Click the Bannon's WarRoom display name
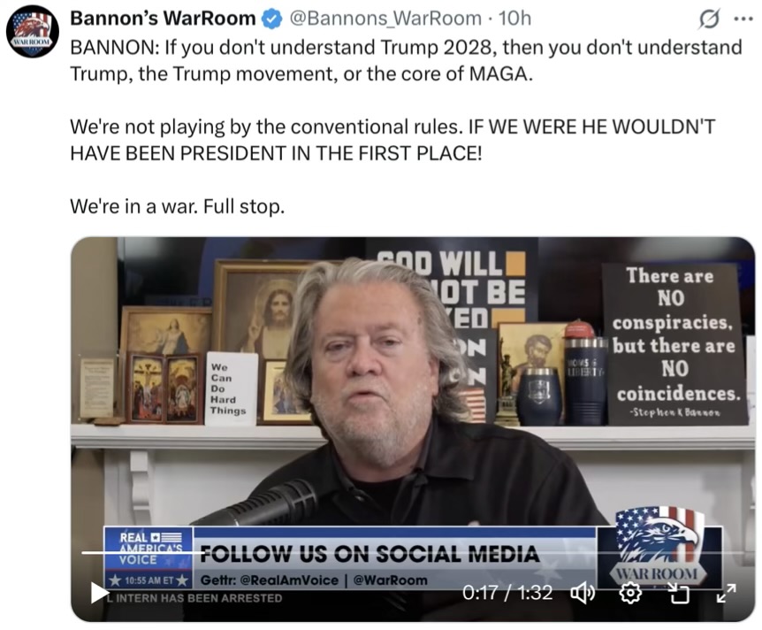 click(163, 19)
